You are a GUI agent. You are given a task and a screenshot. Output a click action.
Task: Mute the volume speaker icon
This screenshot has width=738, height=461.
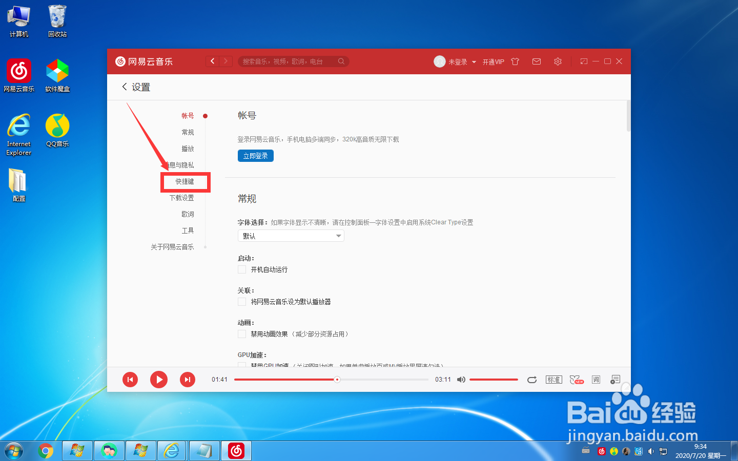click(x=461, y=380)
